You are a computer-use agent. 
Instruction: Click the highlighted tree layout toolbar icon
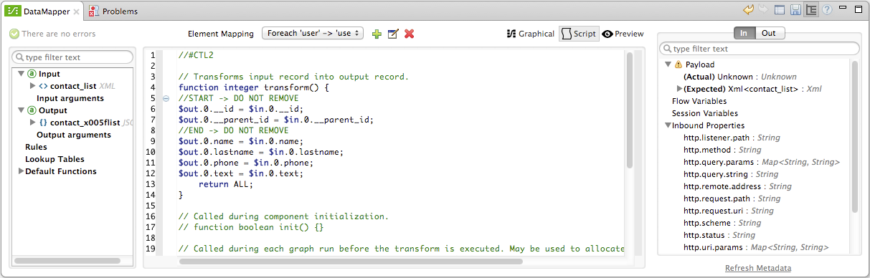[x=811, y=10]
